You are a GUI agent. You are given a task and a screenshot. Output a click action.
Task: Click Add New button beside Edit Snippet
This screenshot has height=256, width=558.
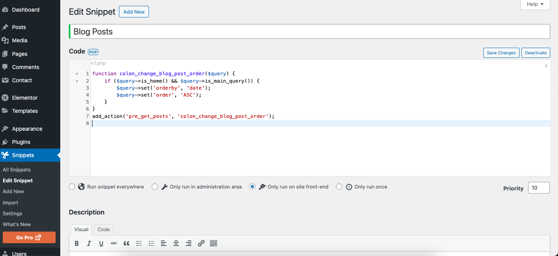[134, 12]
